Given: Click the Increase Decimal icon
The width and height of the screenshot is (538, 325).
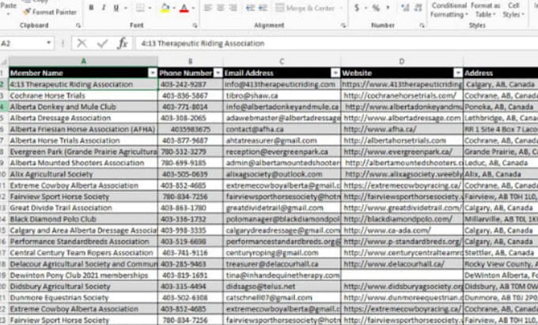Looking at the screenshot, I should [x=405, y=8].
